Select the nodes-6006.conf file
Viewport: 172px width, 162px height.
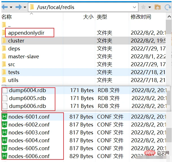point(29,156)
